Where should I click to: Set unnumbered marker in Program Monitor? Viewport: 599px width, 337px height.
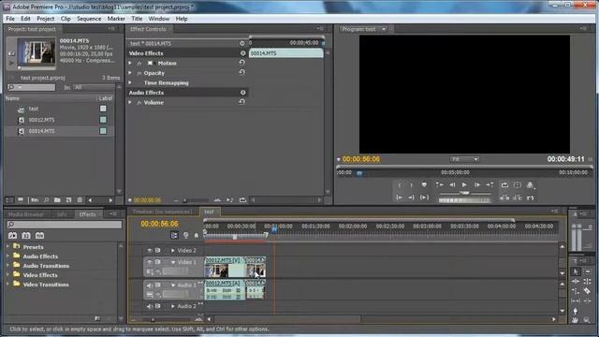[424, 185]
